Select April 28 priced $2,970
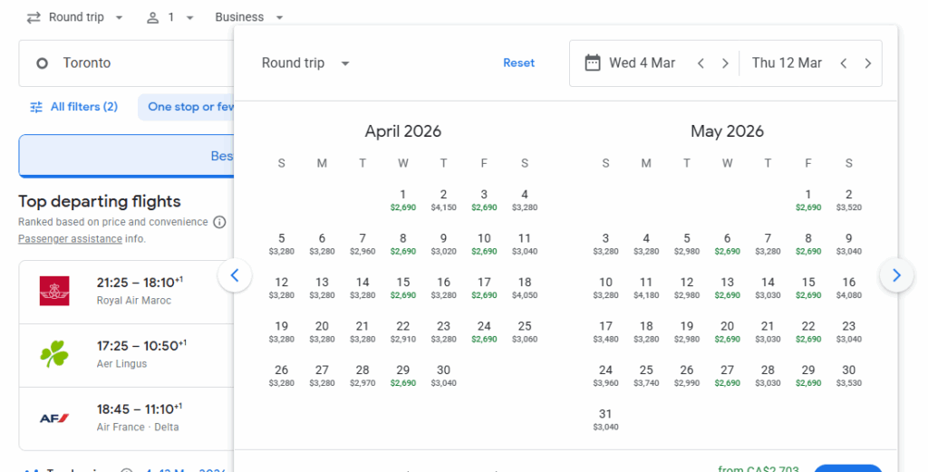This screenshot has height=472, width=928. [362, 376]
